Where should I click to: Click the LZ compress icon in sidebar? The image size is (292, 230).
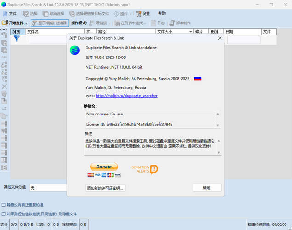pyautogui.click(x=5, y=108)
